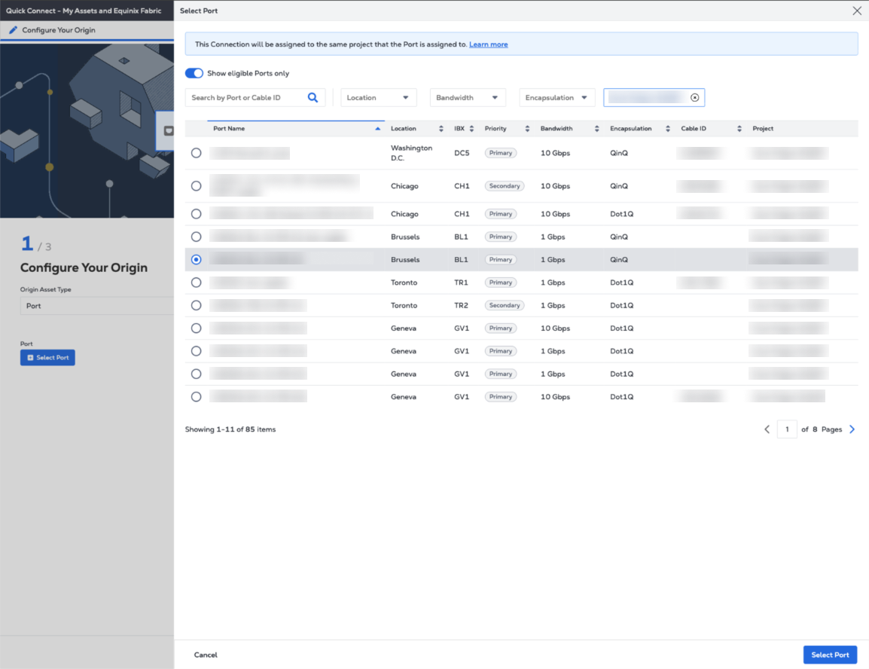Choose the Chicago CH1 Secondary port radio

(x=197, y=186)
